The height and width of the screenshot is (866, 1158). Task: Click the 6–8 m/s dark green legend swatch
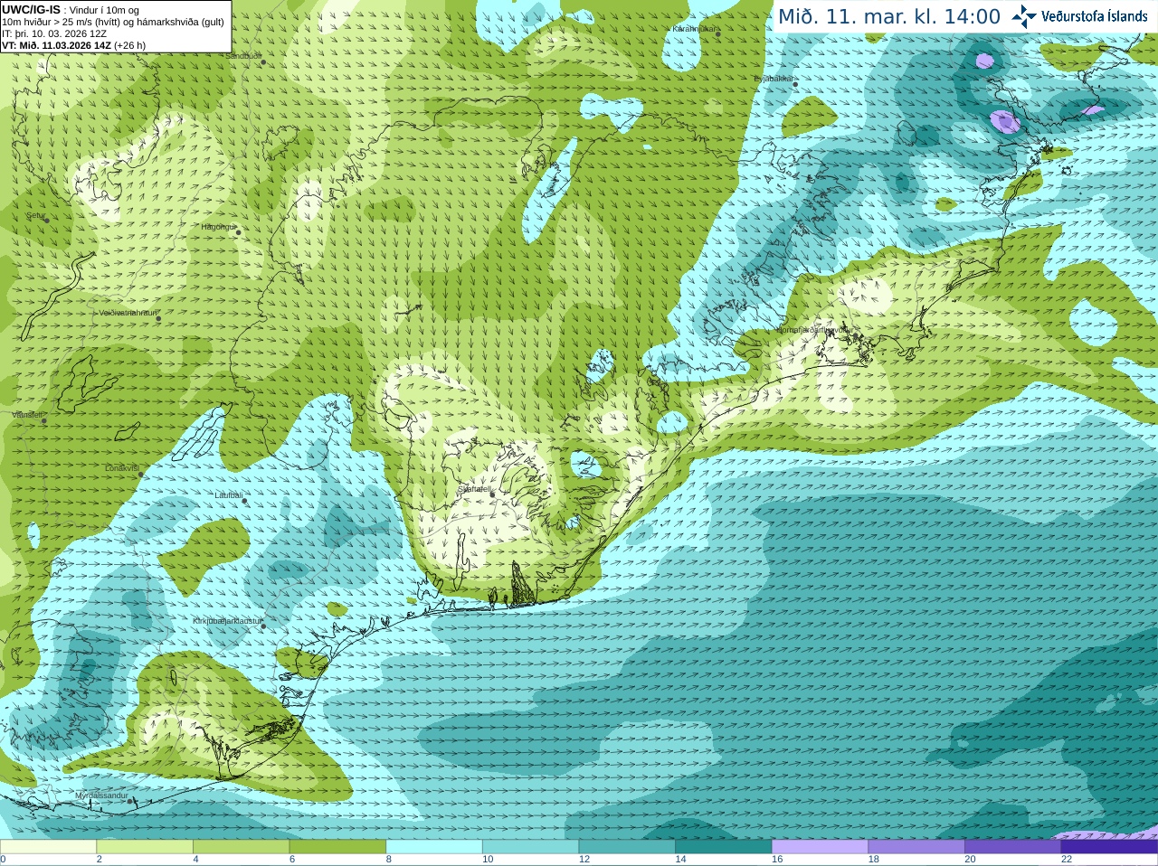click(x=337, y=847)
